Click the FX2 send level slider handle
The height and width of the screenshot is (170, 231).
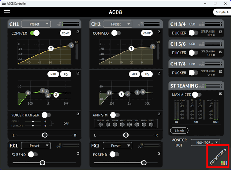(144, 163)
